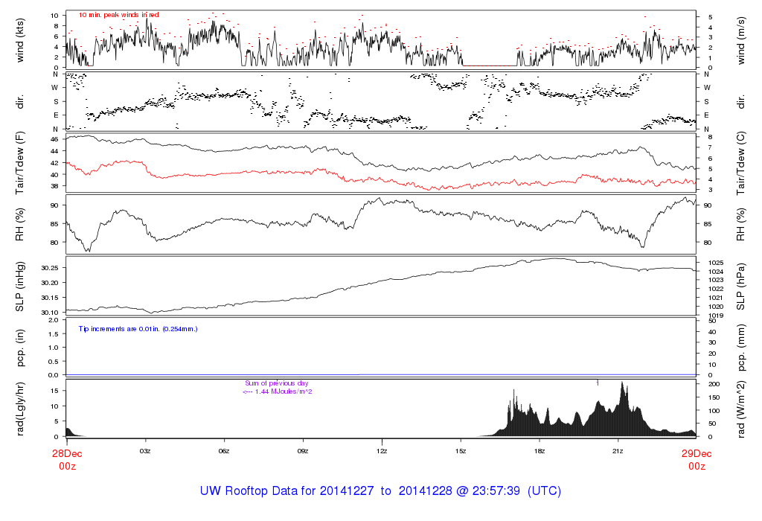Click the SLP (hPa) axis label
762x521 pixels.
point(742,286)
